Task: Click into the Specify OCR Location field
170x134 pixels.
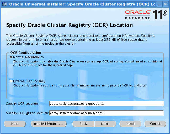Action: 106,104
